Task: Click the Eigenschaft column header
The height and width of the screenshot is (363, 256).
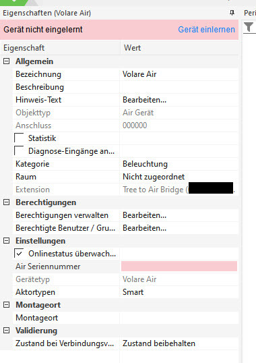Action: coord(60,48)
